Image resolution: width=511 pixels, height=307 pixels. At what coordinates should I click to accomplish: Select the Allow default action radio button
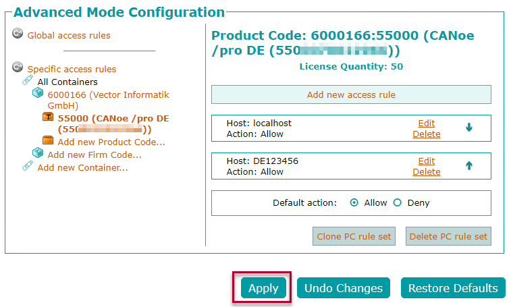pyautogui.click(x=354, y=202)
